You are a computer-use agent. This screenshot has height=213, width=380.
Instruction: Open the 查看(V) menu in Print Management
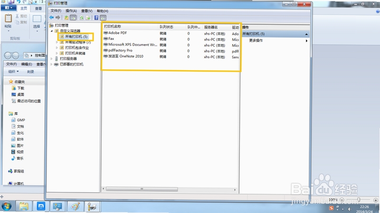pyautogui.click(x=86, y=11)
